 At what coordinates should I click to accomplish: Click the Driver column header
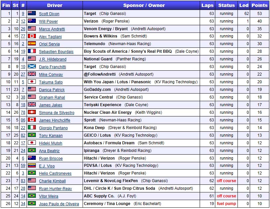click(x=55, y=5)
